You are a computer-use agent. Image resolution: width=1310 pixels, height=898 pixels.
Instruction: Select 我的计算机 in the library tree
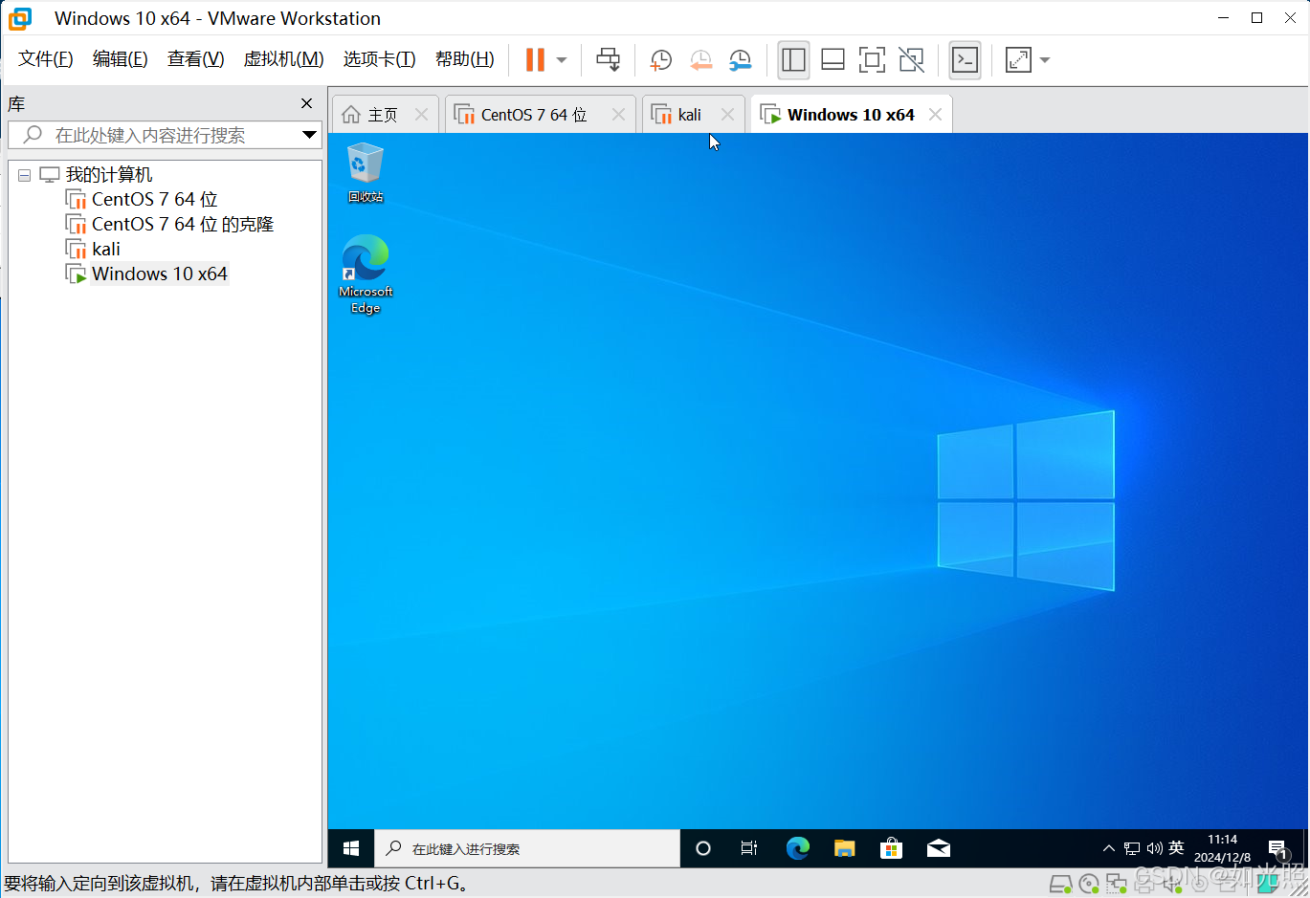coord(109,175)
